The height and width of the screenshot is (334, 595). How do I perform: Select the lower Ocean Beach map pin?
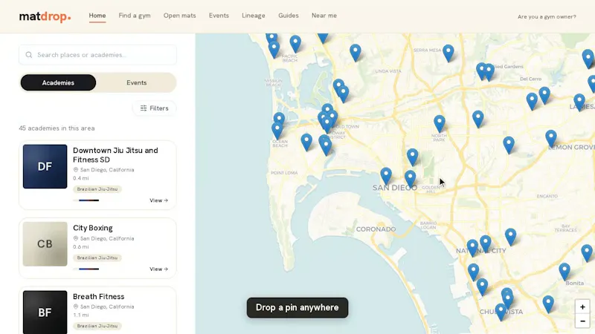(277, 131)
